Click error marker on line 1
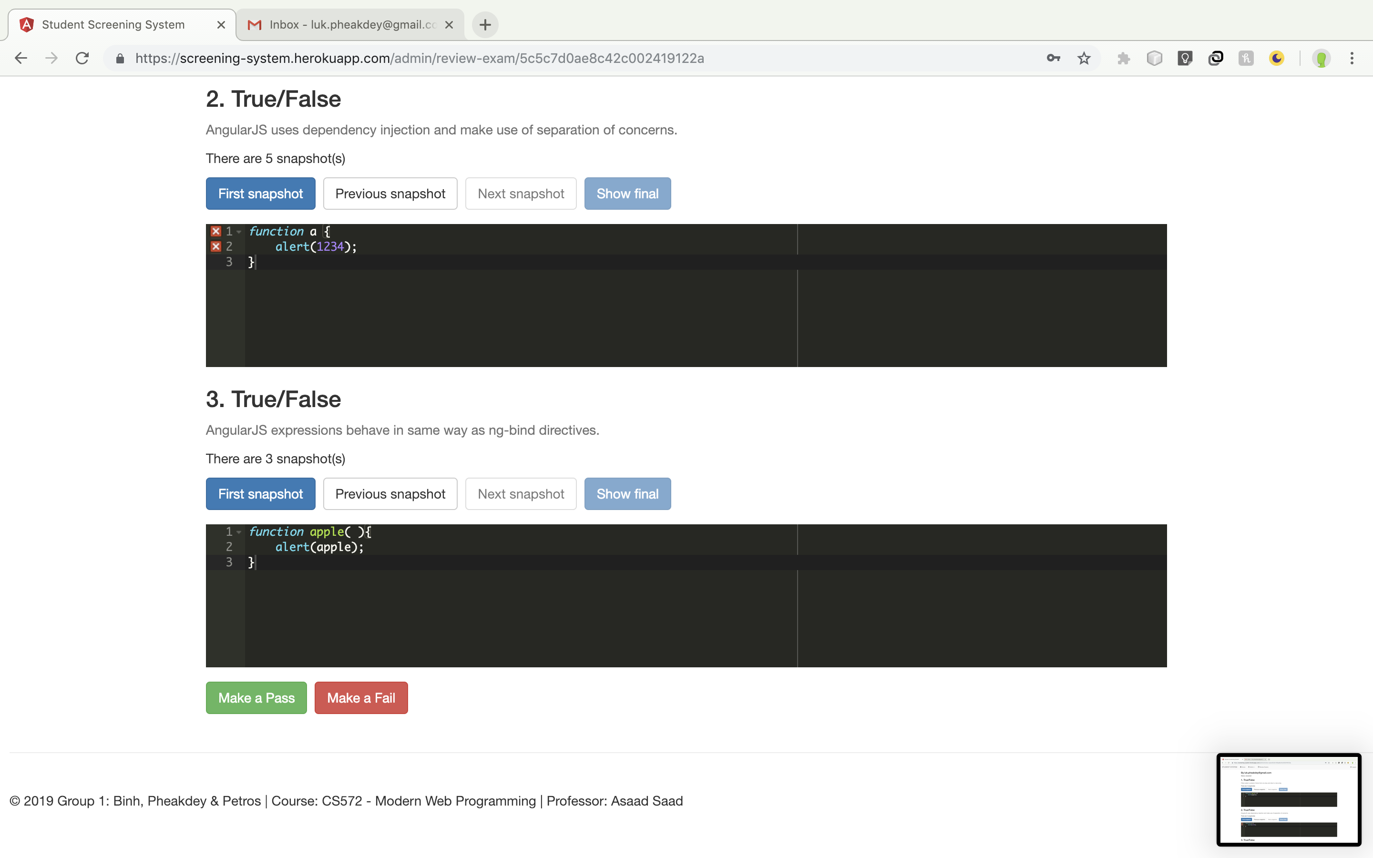This screenshot has height=858, width=1373. coord(215,231)
